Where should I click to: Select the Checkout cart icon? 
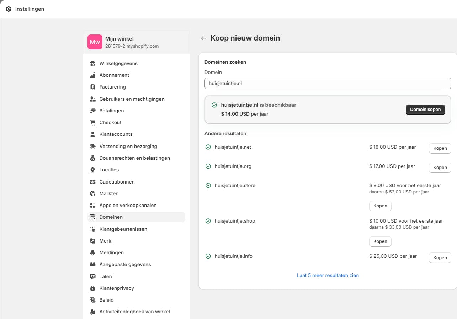[93, 123]
